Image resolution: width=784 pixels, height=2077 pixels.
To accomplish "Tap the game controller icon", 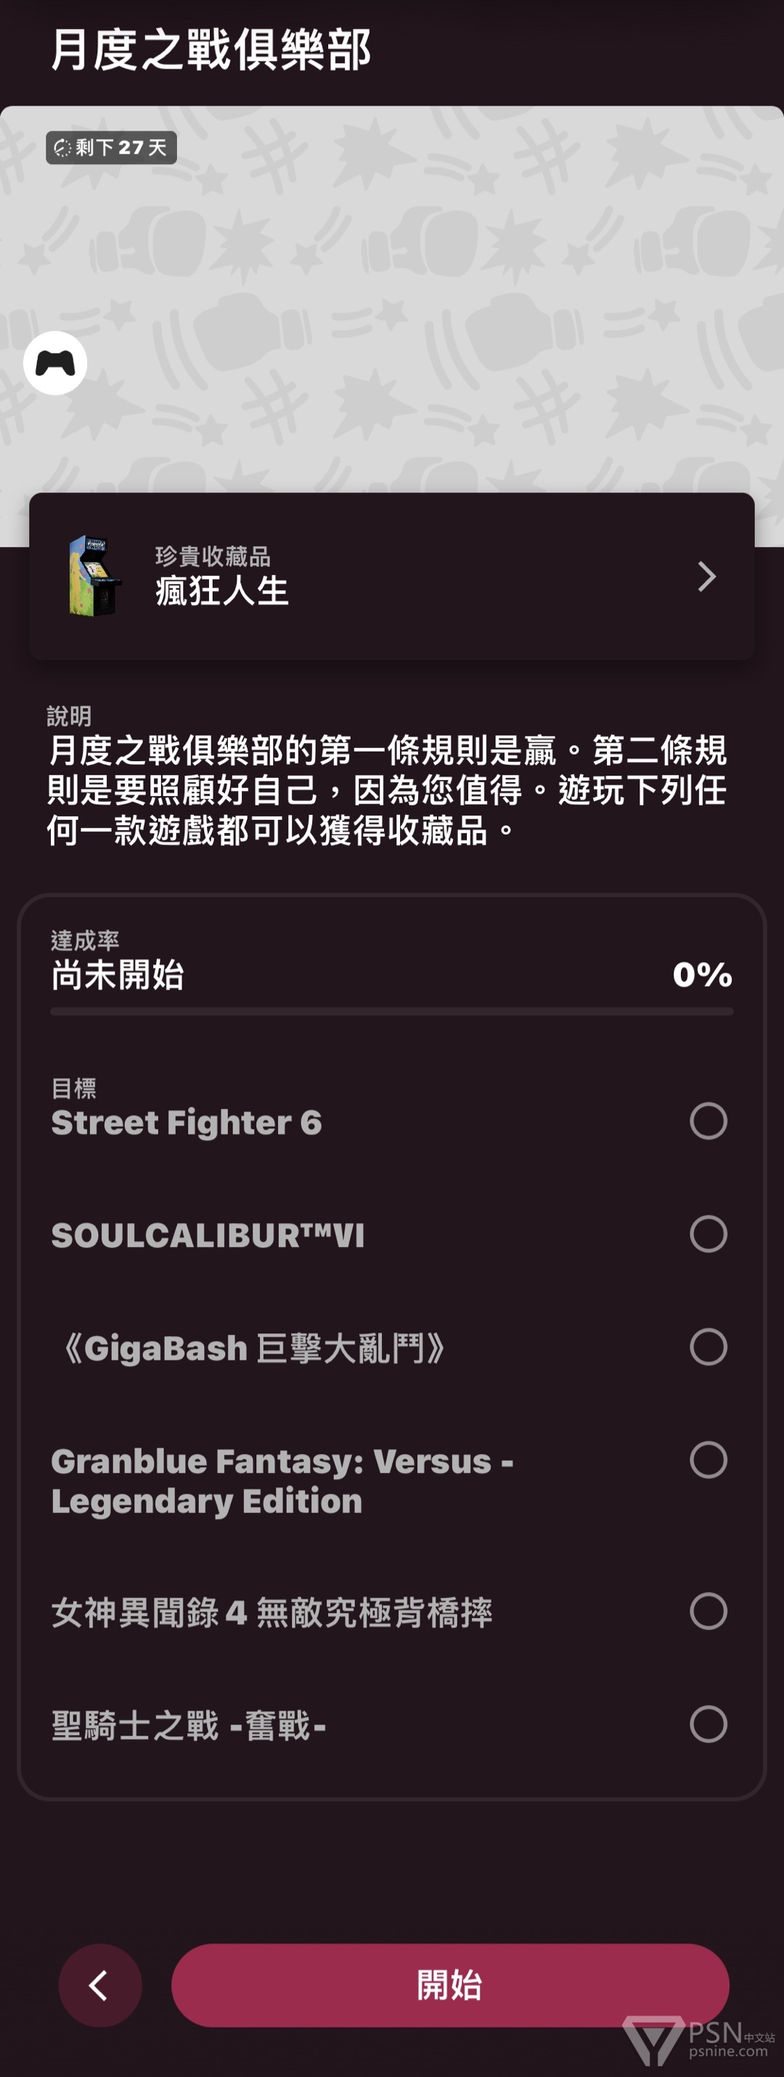I will [x=54, y=363].
